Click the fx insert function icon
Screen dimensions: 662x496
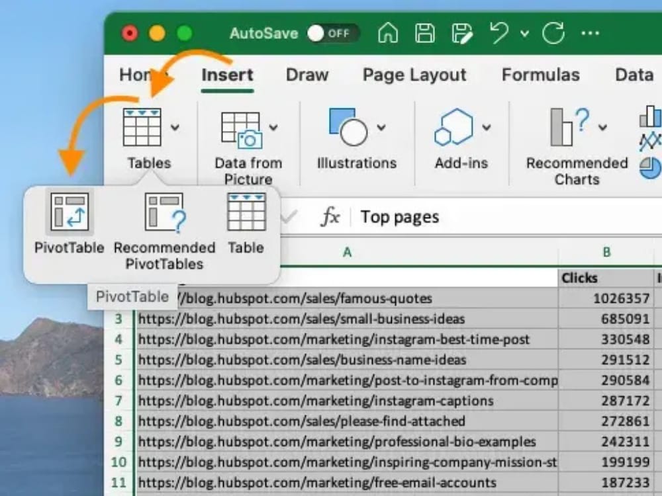330,217
